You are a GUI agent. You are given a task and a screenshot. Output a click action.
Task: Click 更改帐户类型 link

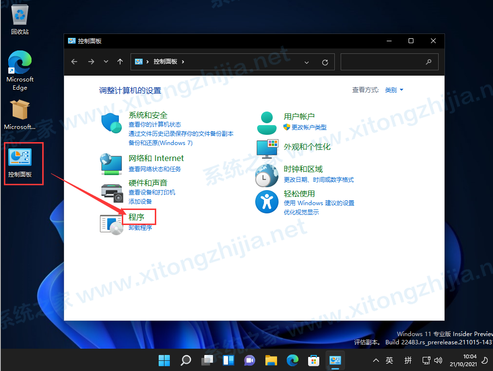pos(309,127)
